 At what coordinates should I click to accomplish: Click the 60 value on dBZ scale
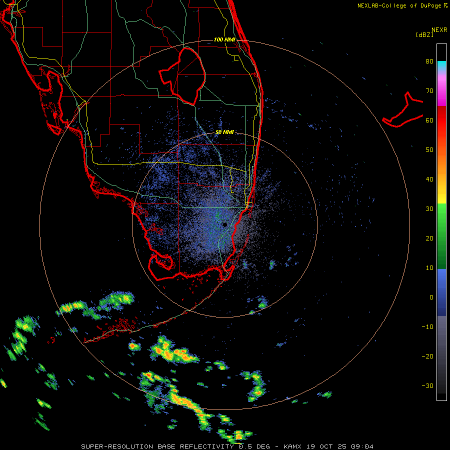tap(429, 120)
